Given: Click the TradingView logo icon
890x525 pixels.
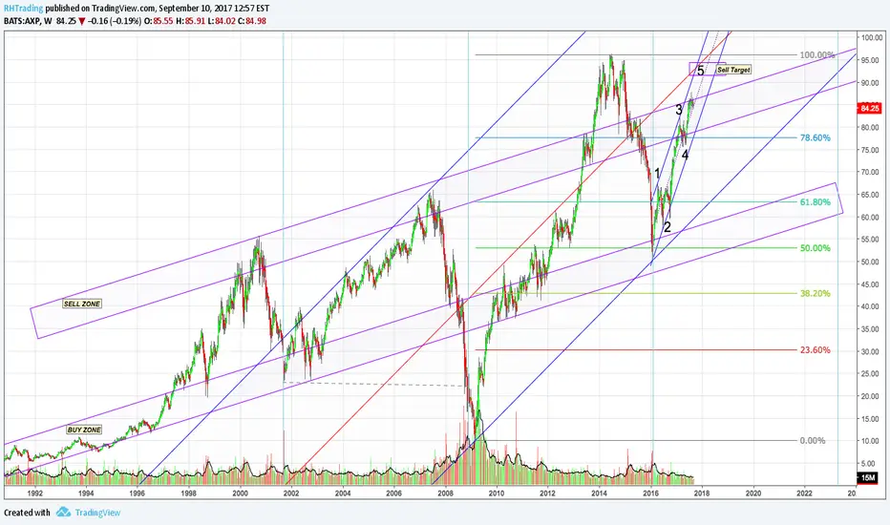Looking at the screenshot, I should coord(63,513).
